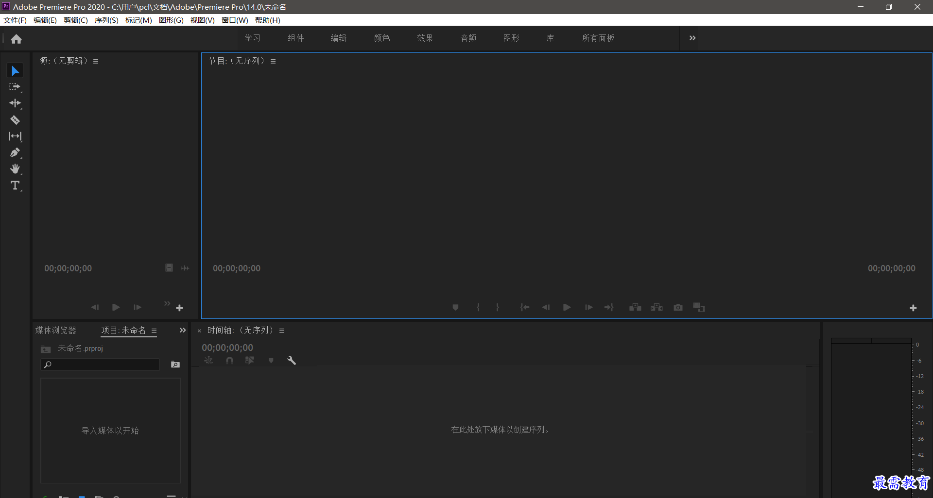The height and width of the screenshot is (498, 933).
Task: Switch to 所有面板 workspace
Action: coord(598,38)
